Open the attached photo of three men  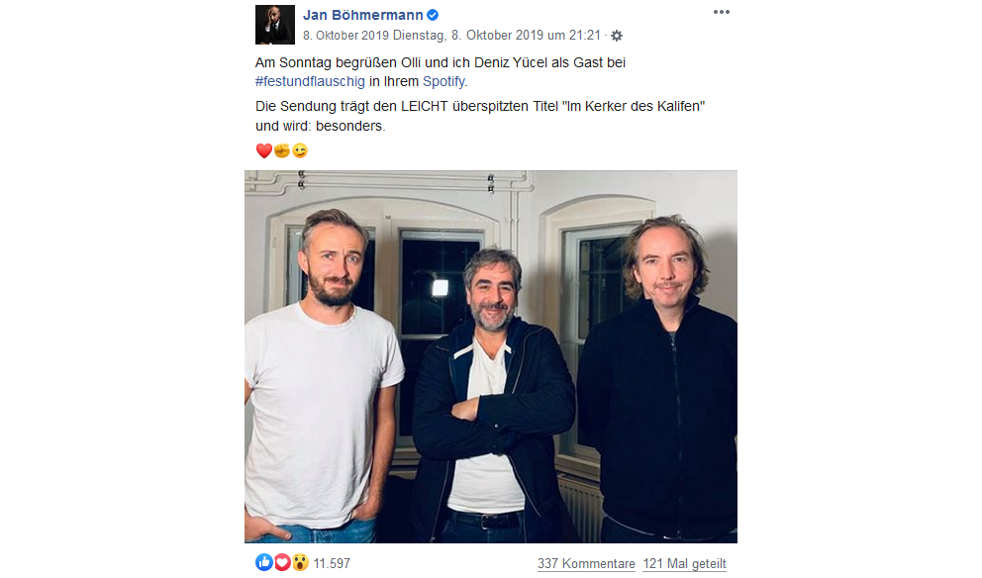(491, 356)
